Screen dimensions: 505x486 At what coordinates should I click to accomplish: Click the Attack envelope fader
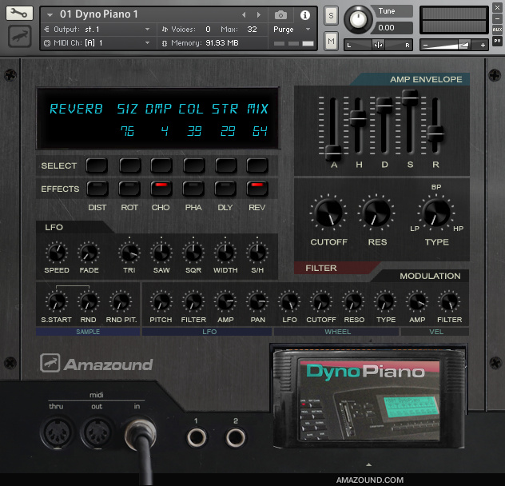(332, 152)
